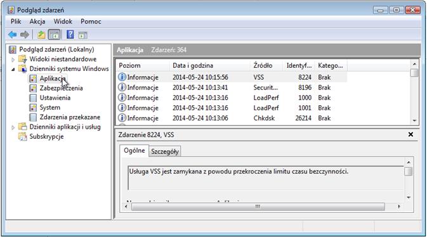Screen dimensions: 427x237
Task: Click the Dzienniki systemu Windows folder icon
Action: click(x=23, y=68)
